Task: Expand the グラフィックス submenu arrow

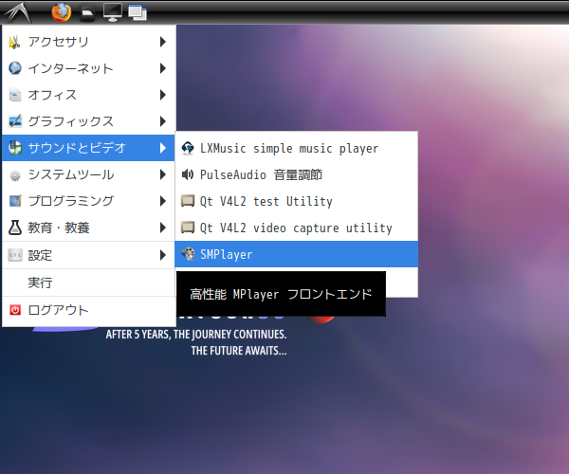Action: click(163, 121)
